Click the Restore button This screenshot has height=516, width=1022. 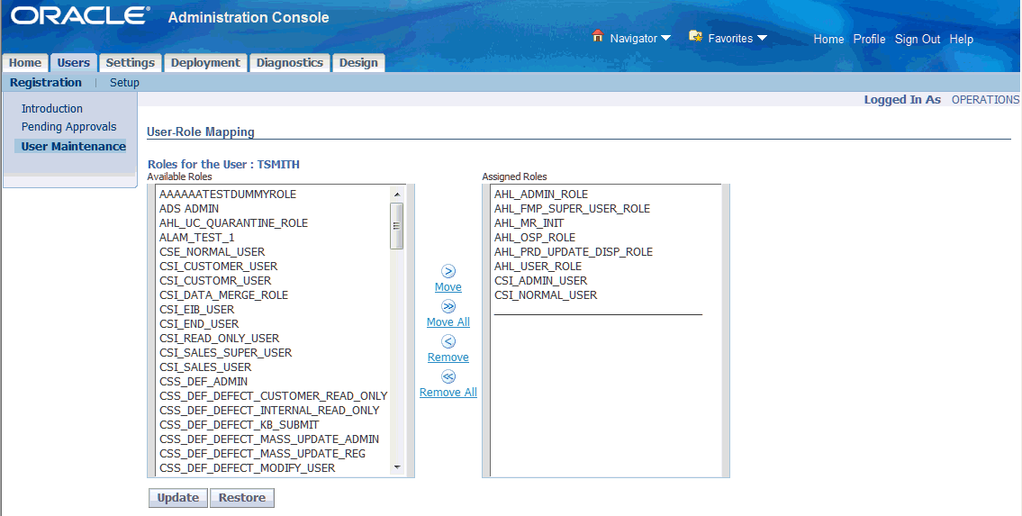pos(242,498)
